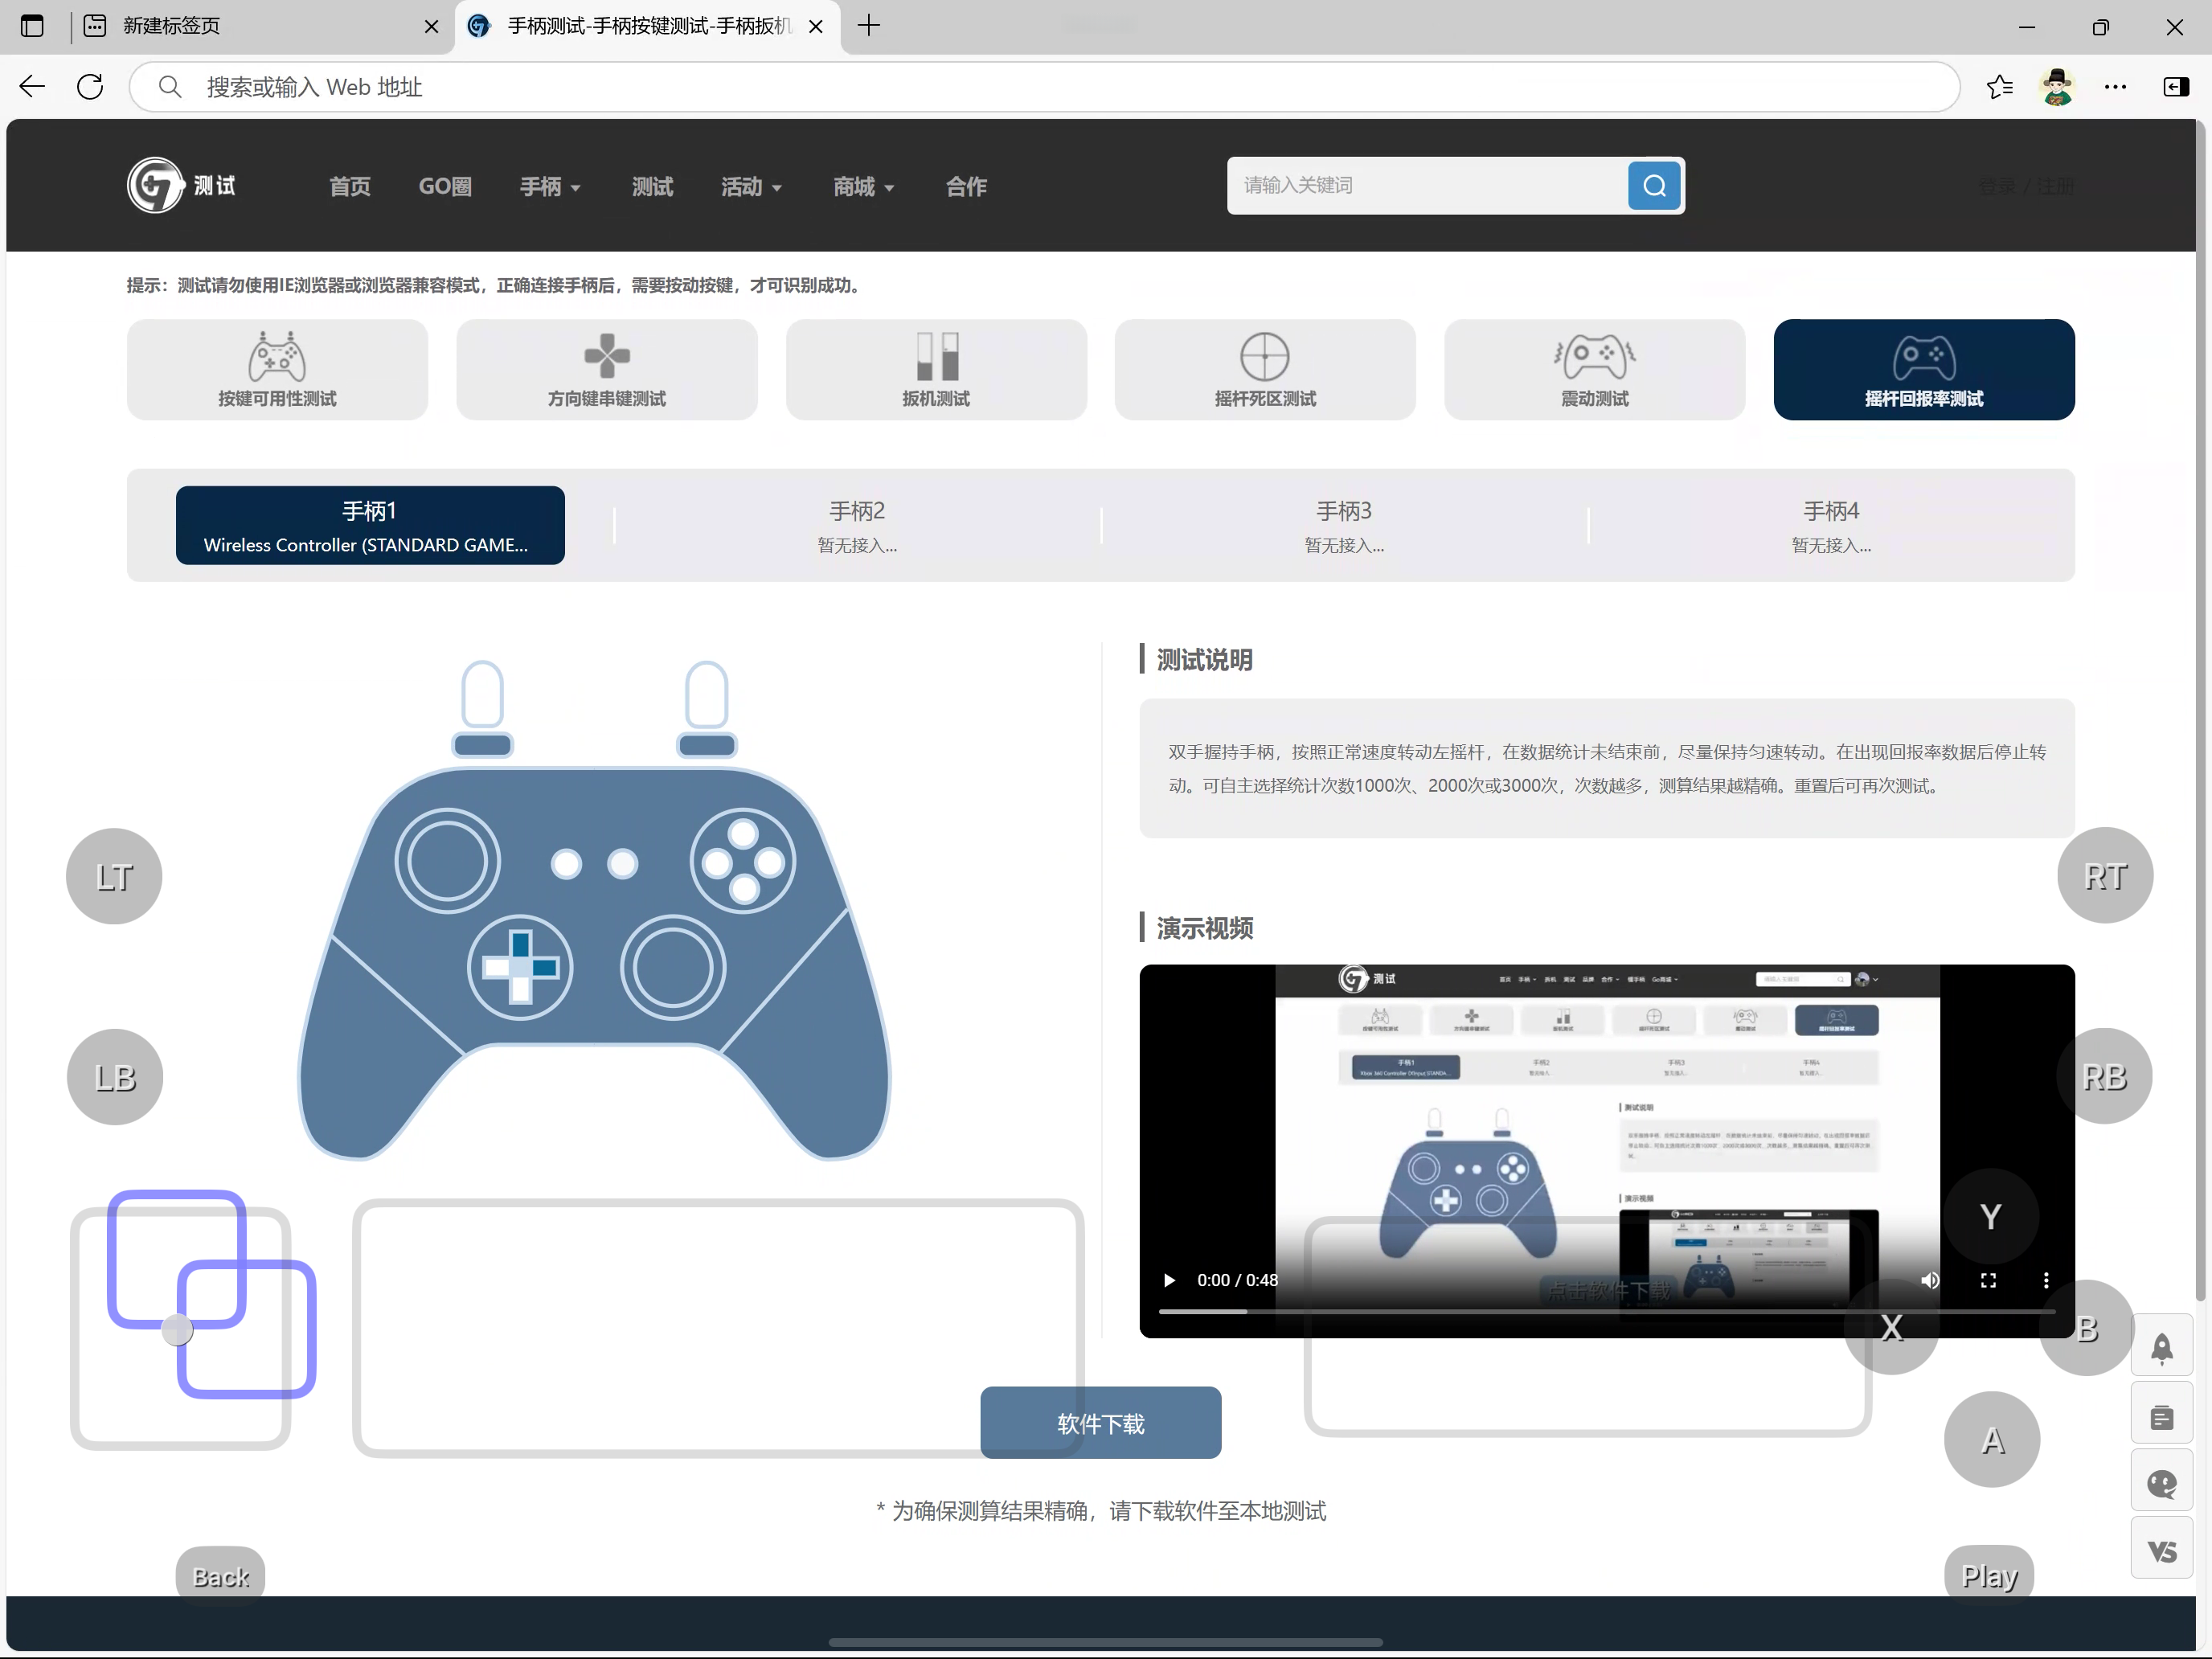This screenshot has height=1659, width=2212.
Task: Click the VS compare sidebar icon
Action: 2161,1551
